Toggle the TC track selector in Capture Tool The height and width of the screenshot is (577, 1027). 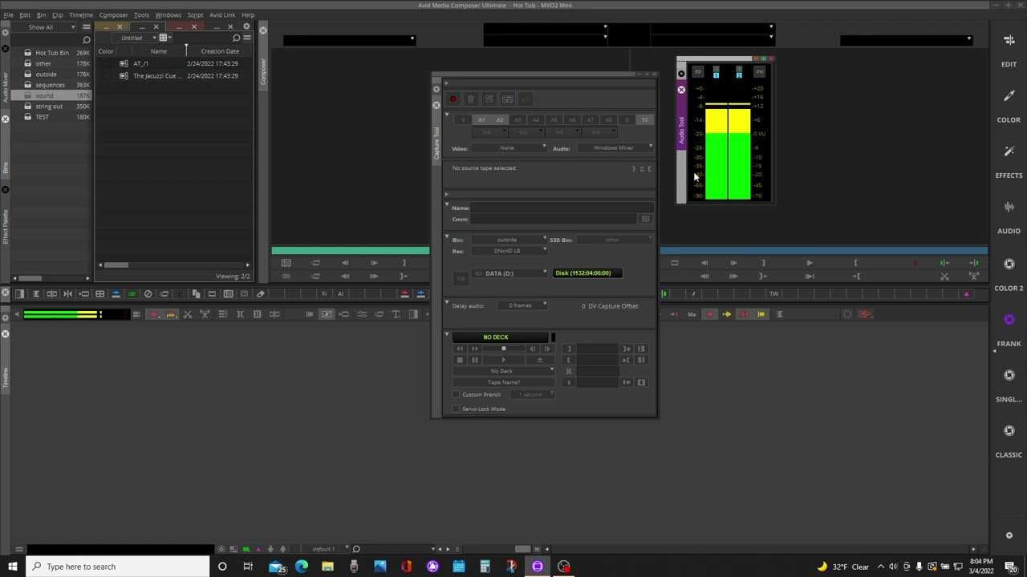pos(644,120)
